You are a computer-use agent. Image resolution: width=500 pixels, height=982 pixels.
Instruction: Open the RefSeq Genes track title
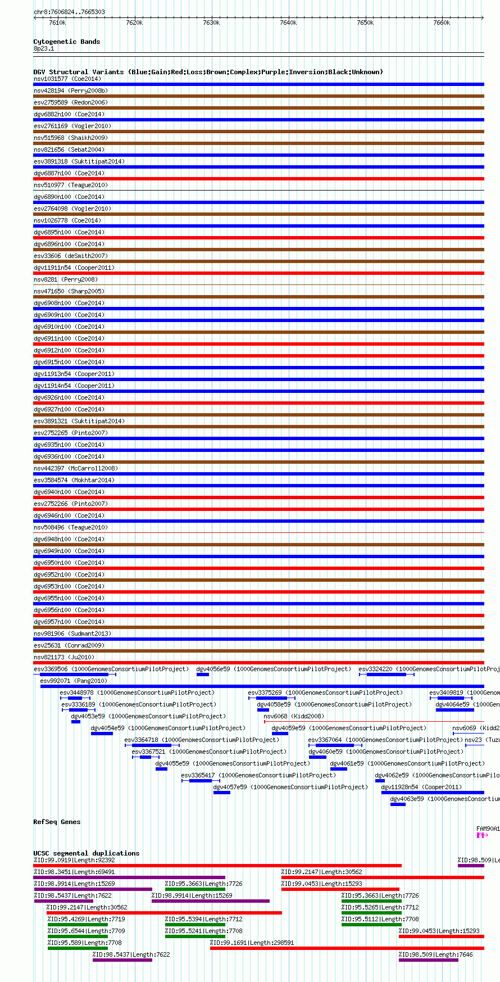(x=57, y=822)
